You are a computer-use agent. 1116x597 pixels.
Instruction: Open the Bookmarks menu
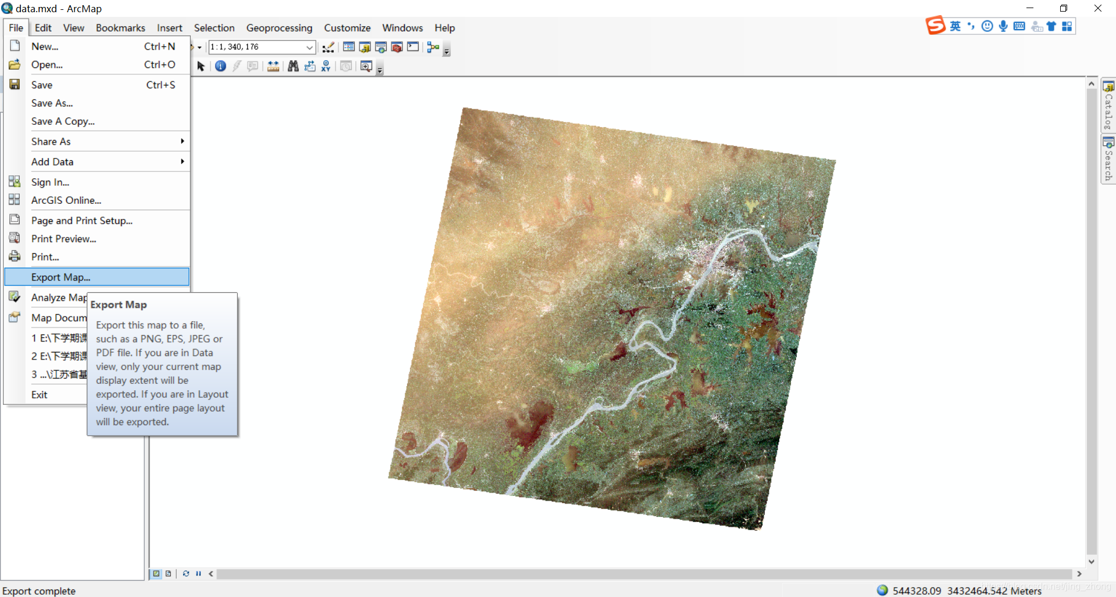(120, 28)
